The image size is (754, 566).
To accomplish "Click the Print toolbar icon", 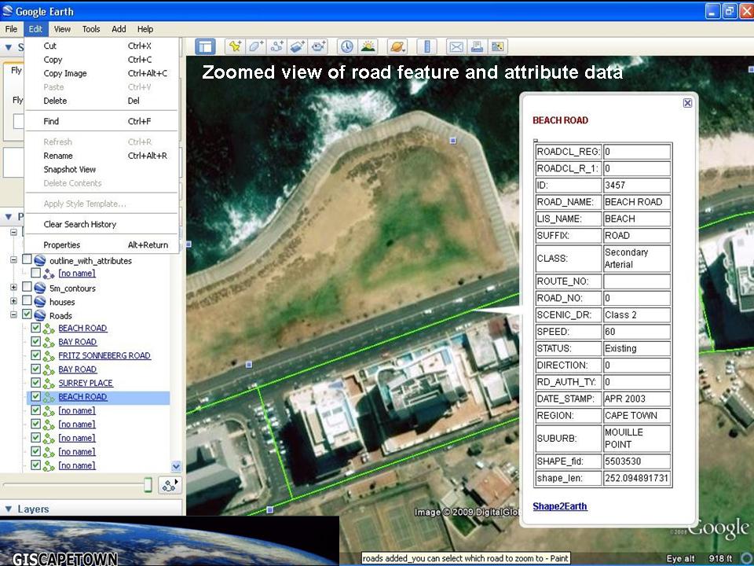I will click(477, 47).
